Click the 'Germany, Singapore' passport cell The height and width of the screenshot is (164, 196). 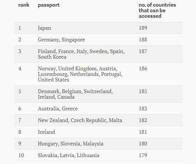pyautogui.click(x=62, y=40)
